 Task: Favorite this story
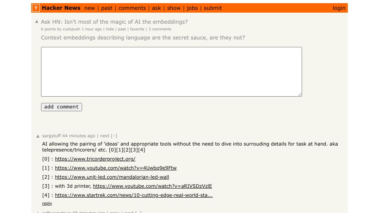pos(137,29)
